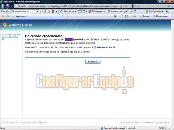Stop loading with the red X icon

coord(130,6)
